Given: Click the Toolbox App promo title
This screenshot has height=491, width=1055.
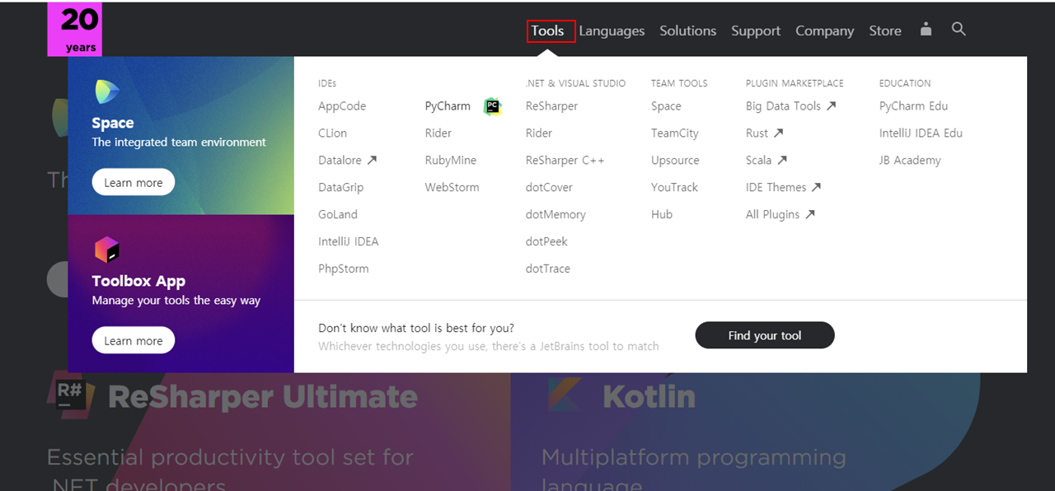Looking at the screenshot, I should pos(138,281).
